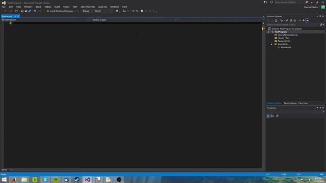Select Header Files folder

(x=283, y=38)
